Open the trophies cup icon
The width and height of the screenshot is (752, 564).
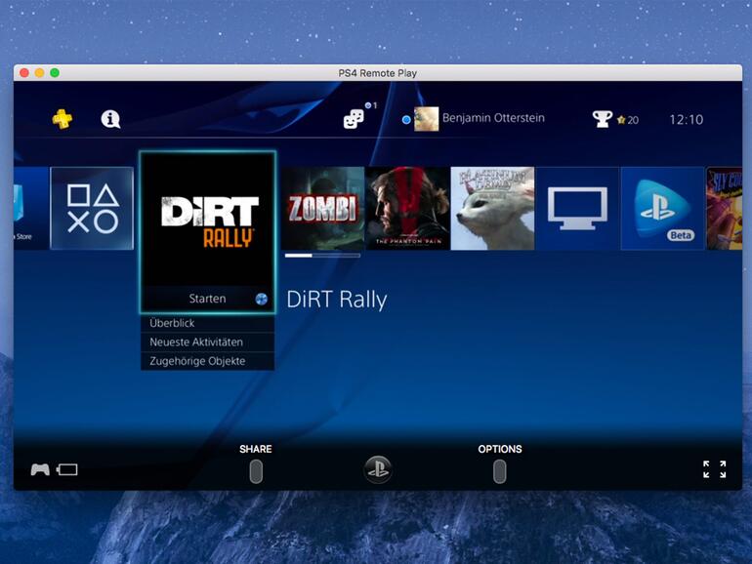[x=603, y=119]
